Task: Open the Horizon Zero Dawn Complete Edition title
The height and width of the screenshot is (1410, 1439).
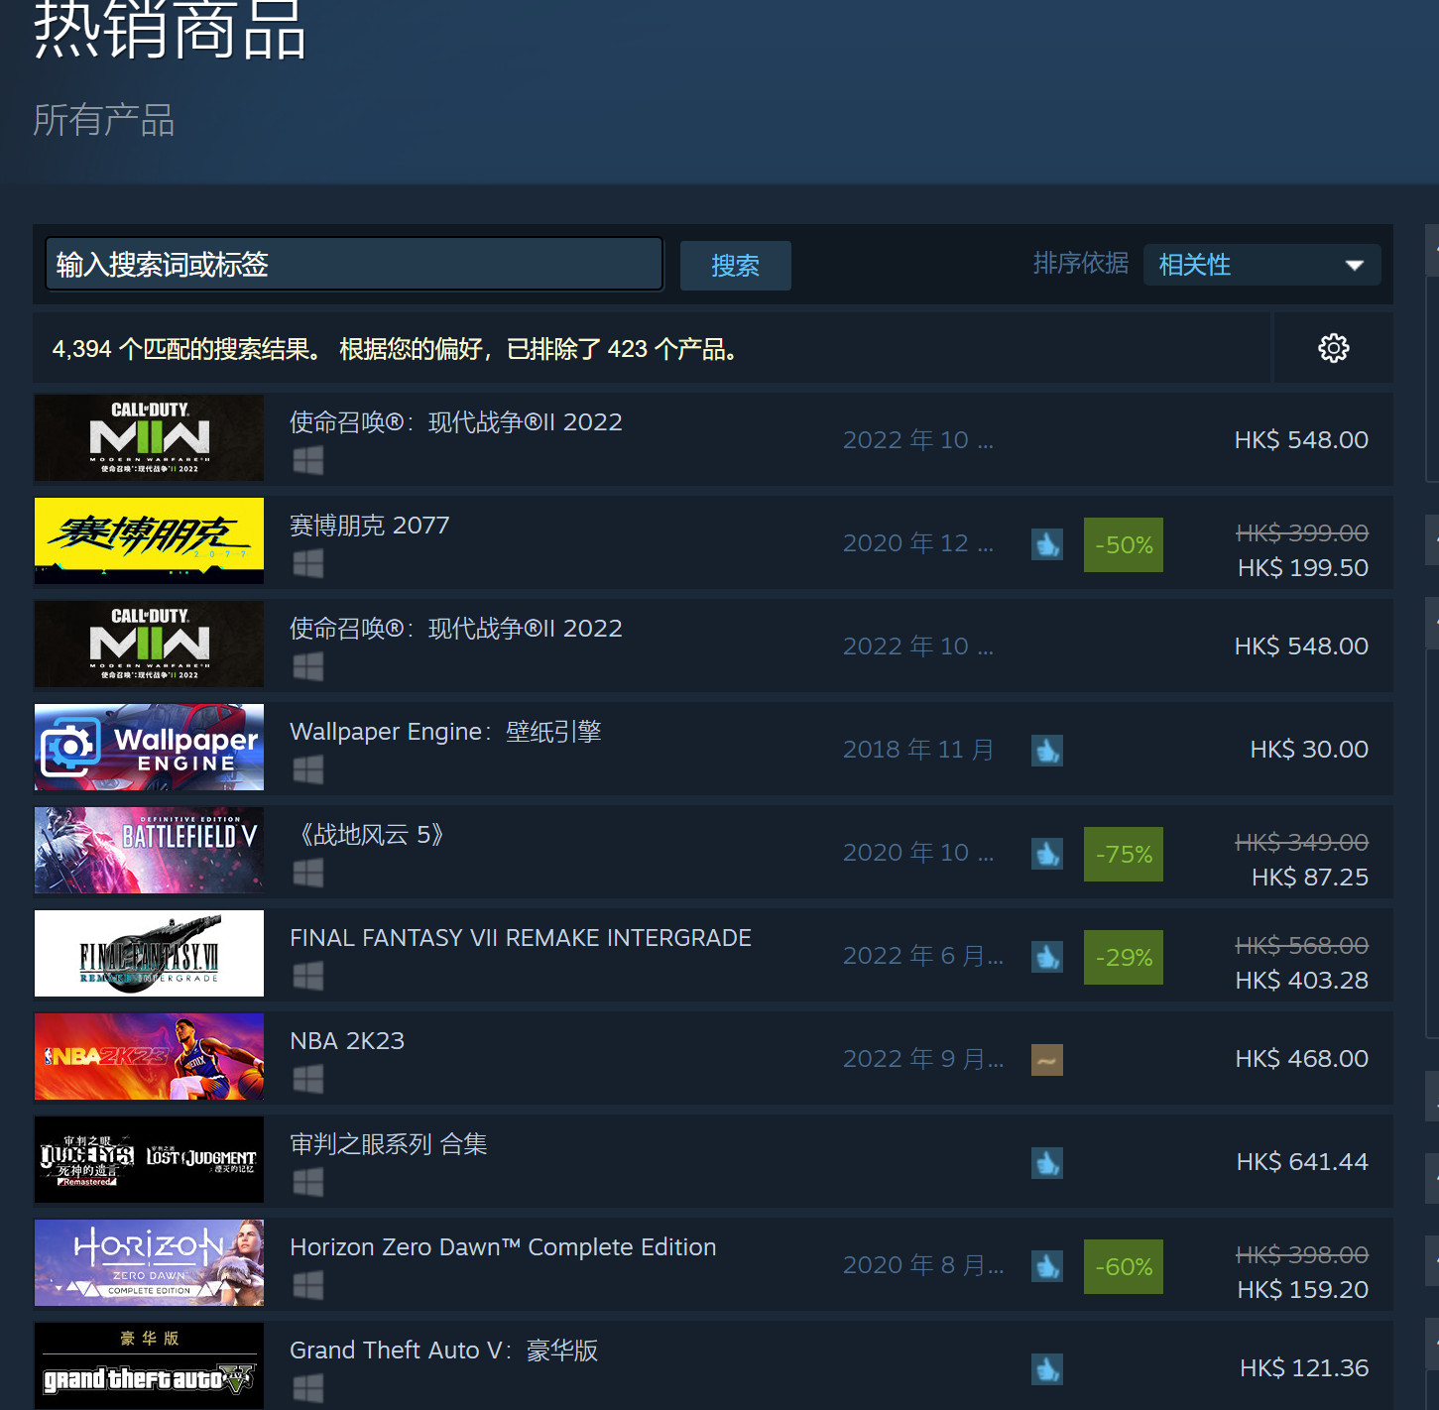Action: pyautogui.click(x=502, y=1247)
